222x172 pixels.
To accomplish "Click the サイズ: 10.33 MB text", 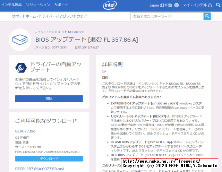I will tap(28, 147).
